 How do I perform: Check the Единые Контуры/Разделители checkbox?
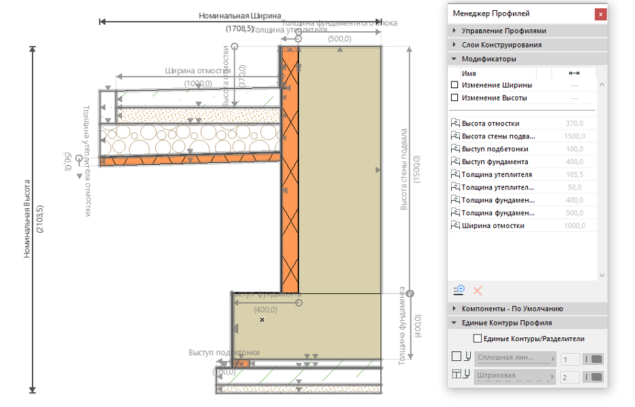point(478,338)
